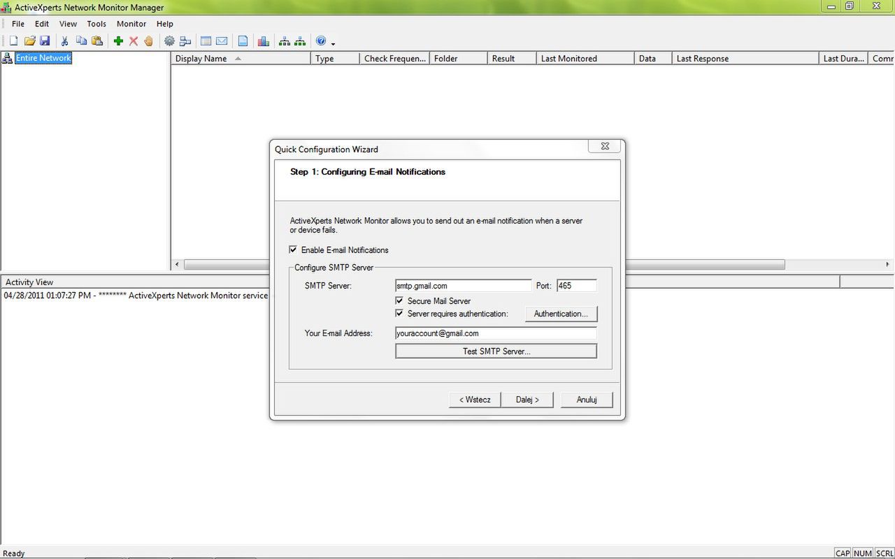Open Help using the blue question mark icon
This screenshot has height=559, width=895.
[x=320, y=41]
